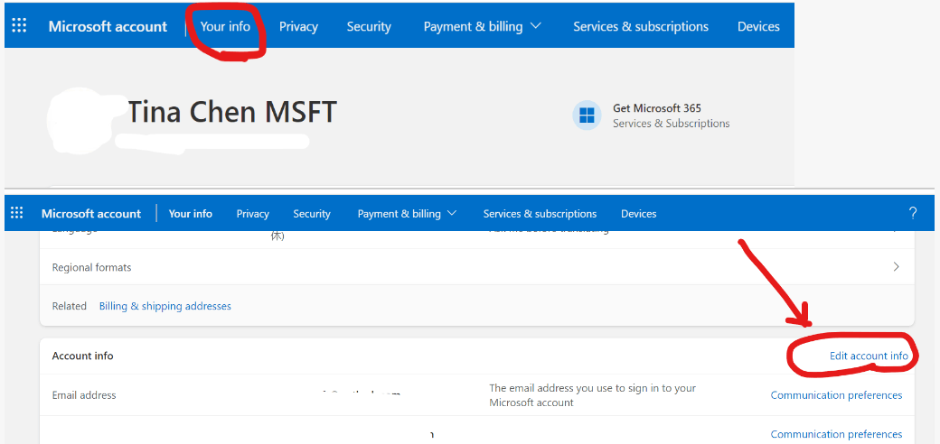Select Privacy tab in lower header
The height and width of the screenshot is (444, 940).
[252, 214]
